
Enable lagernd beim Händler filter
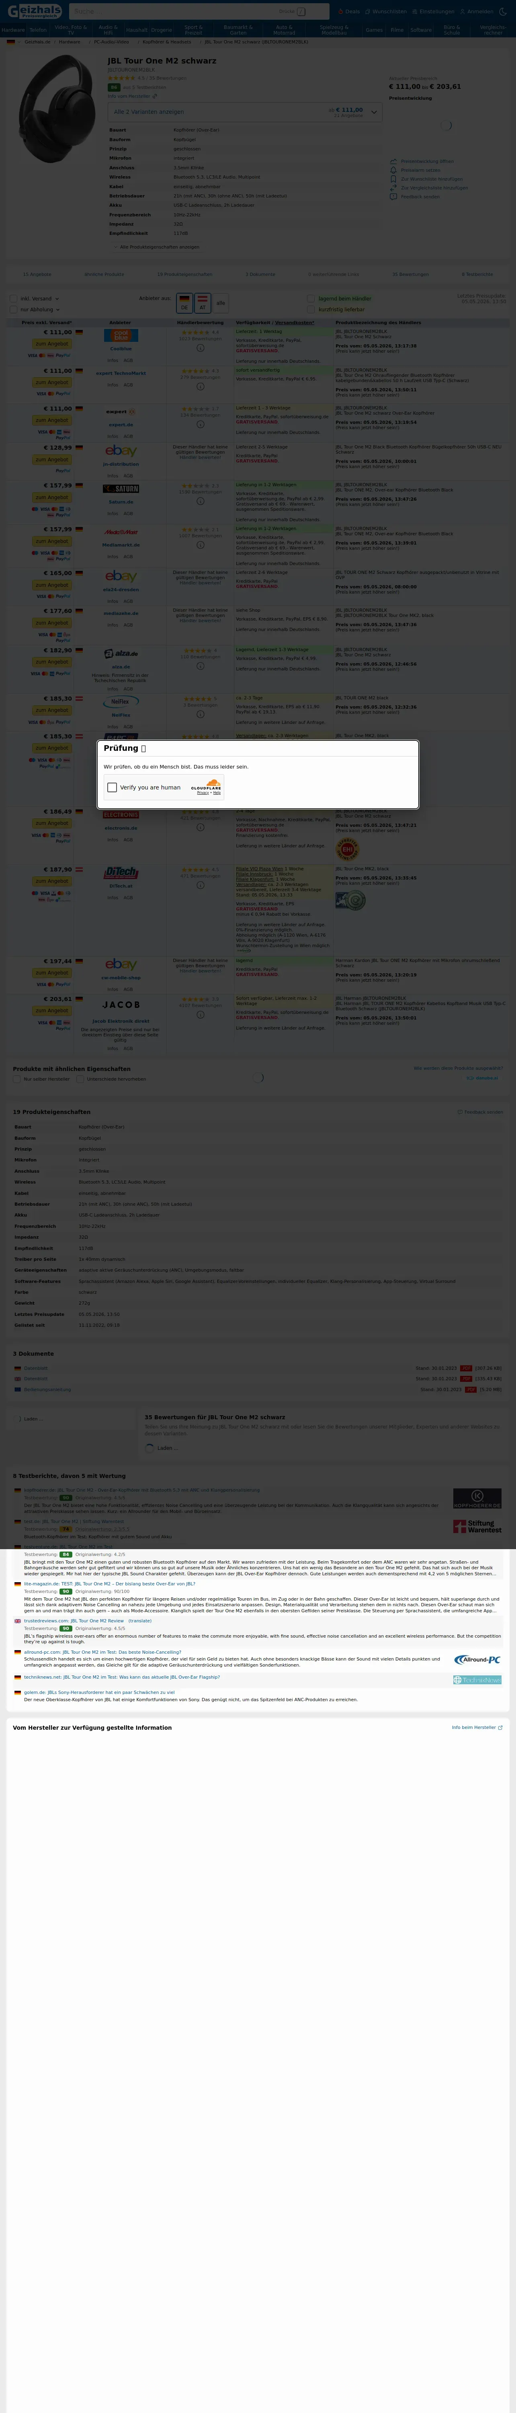coord(311,299)
